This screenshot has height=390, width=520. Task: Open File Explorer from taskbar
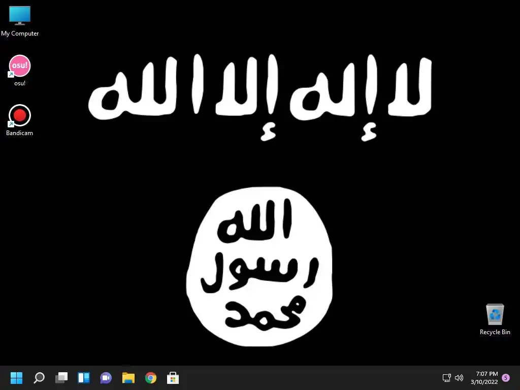pos(128,378)
